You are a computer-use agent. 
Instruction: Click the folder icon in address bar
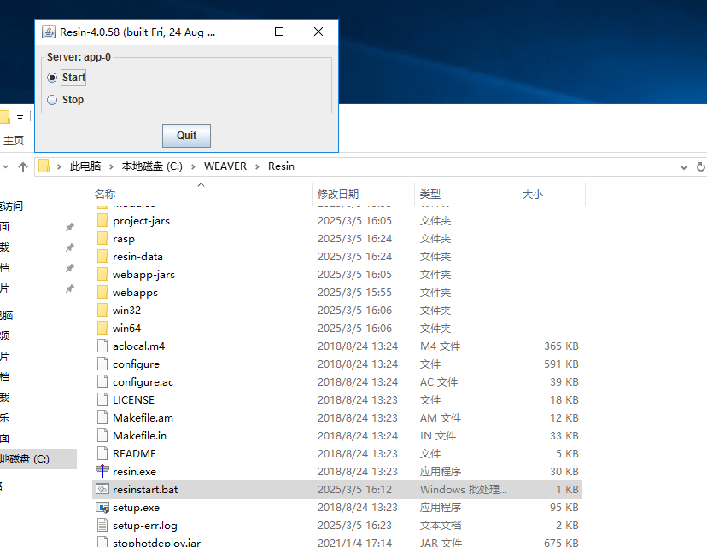[44, 166]
